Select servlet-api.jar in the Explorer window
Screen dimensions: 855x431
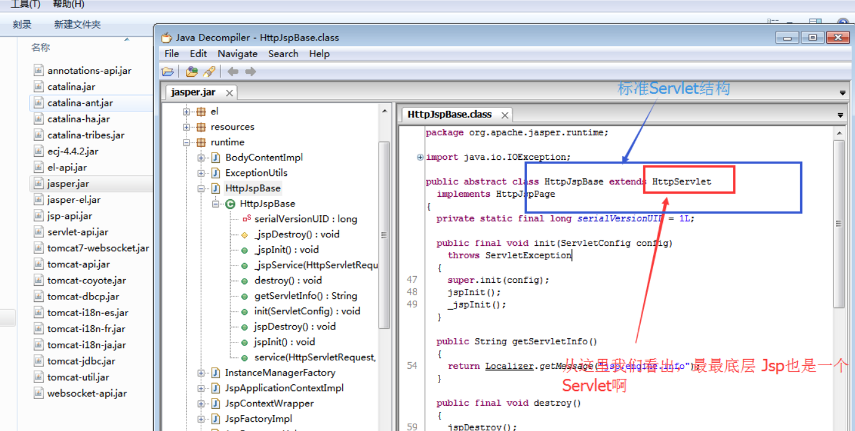(78, 232)
